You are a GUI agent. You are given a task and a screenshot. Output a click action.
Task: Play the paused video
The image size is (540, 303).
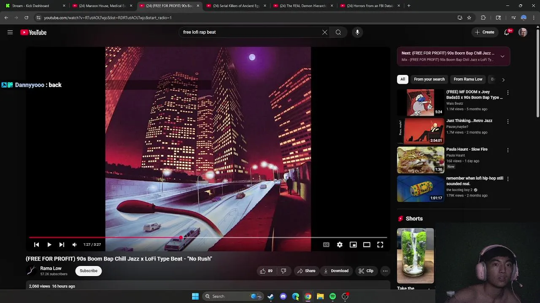pos(49,245)
